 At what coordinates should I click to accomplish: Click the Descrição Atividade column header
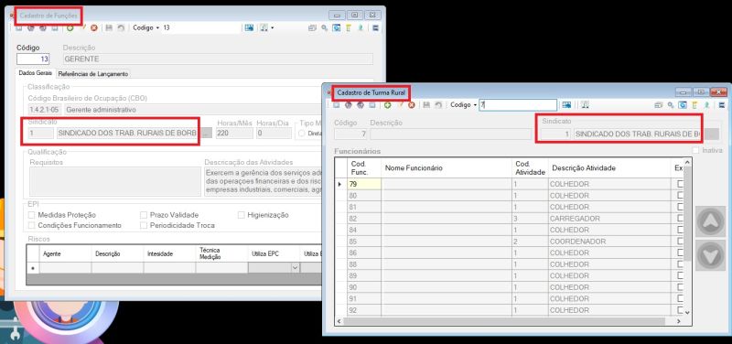pyautogui.click(x=609, y=168)
